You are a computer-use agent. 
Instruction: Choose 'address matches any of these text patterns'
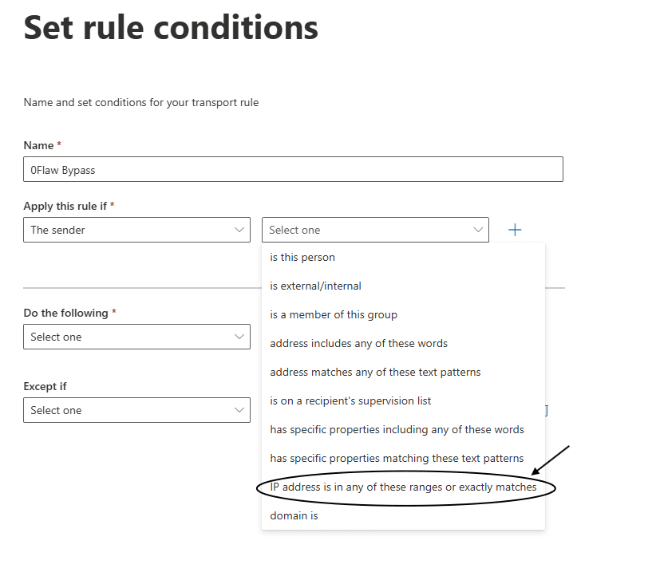(x=373, y=372)
